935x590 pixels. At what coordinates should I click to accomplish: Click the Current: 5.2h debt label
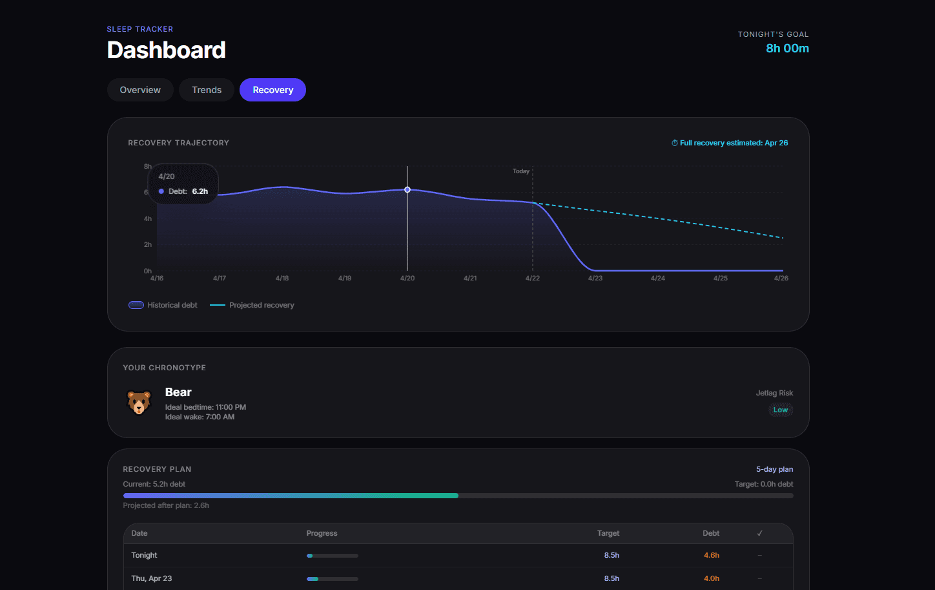pyautogui.click(x=154, y=484)
